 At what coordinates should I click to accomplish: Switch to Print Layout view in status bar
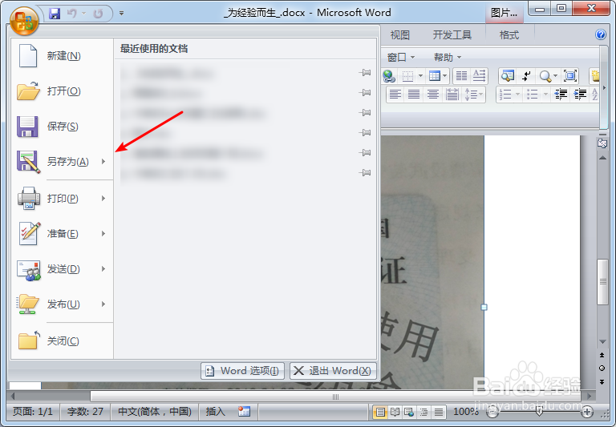tap(380, 412)
